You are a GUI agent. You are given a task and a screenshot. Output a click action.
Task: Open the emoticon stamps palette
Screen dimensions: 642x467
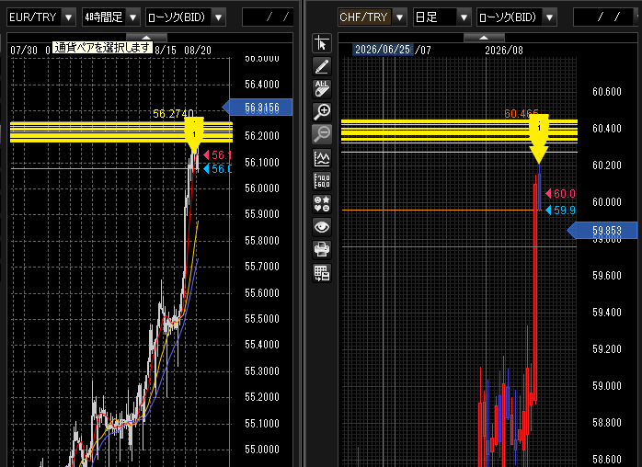[322, 203]
